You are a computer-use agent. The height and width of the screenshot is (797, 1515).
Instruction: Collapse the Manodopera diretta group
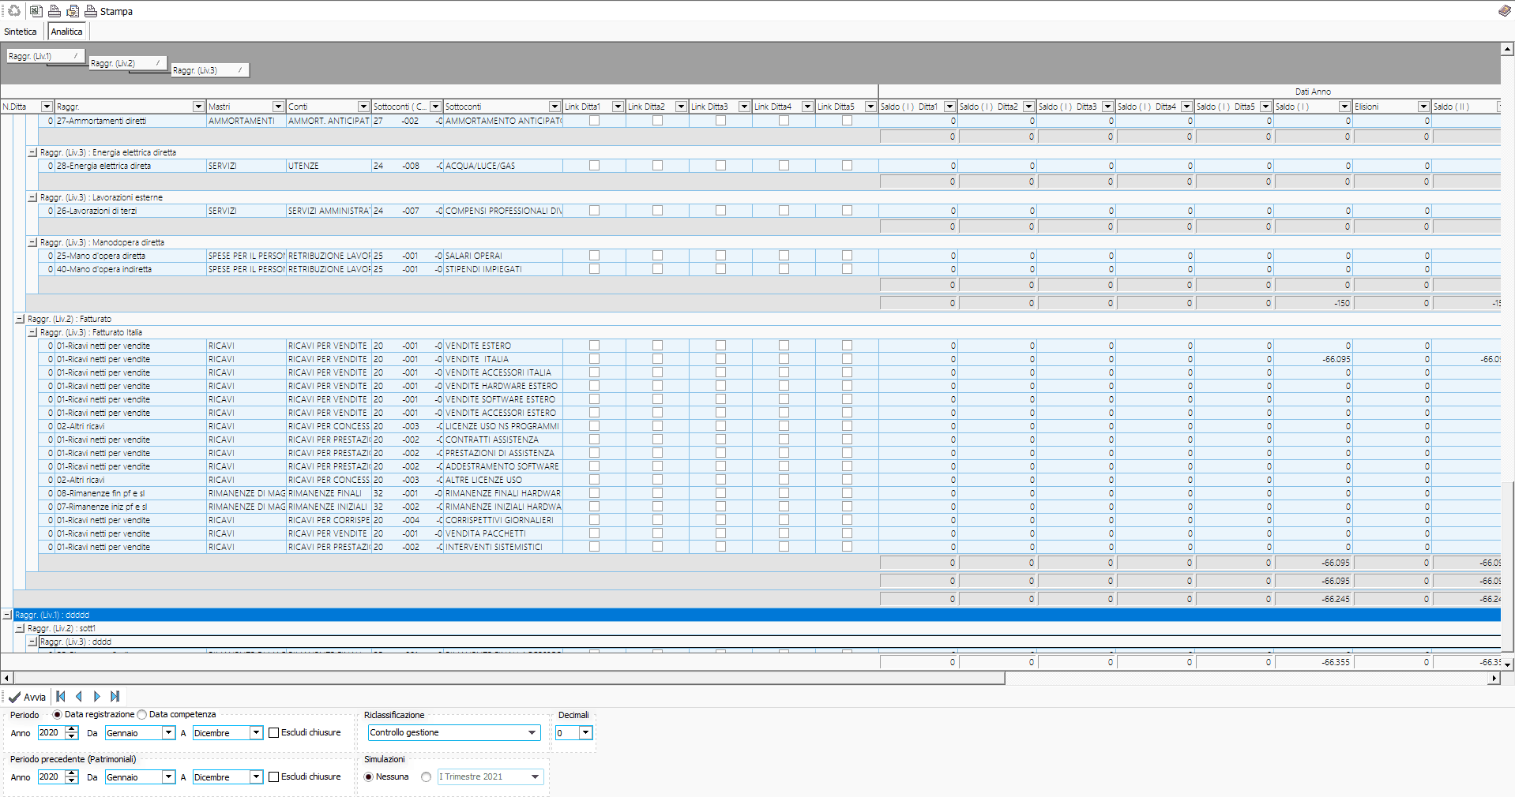32,242
